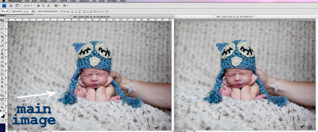This screenshot has height=132, width=318.
Task: Select the 3D Rotate tool
Action: tap(2, 95)
